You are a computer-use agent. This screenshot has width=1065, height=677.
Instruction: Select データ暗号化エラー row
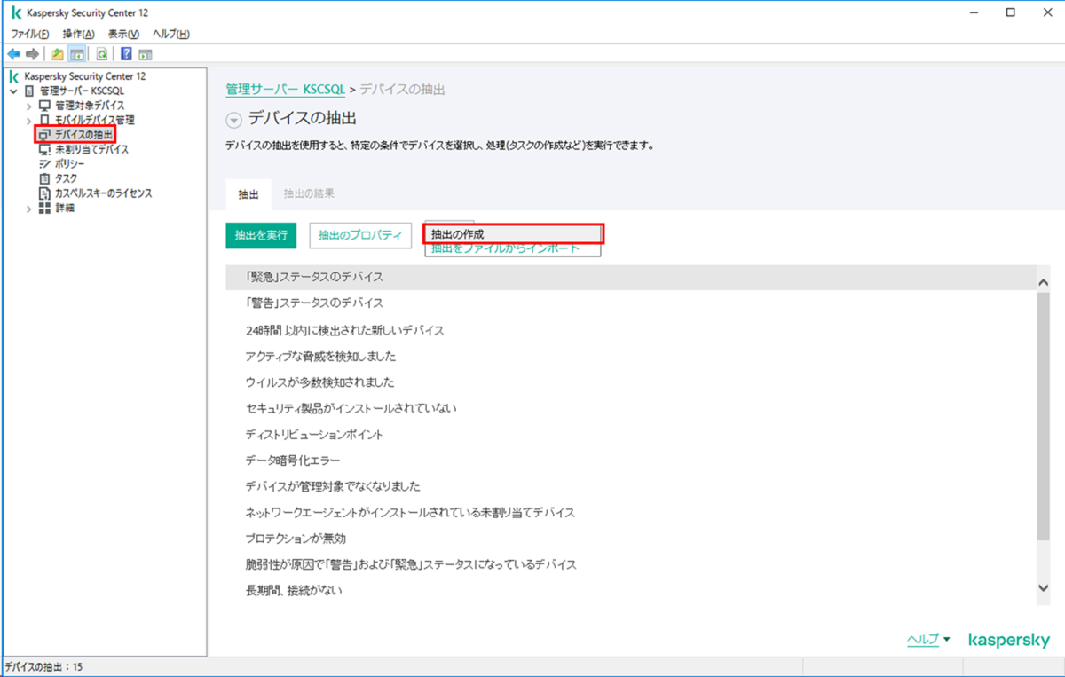tap(631, 461)
